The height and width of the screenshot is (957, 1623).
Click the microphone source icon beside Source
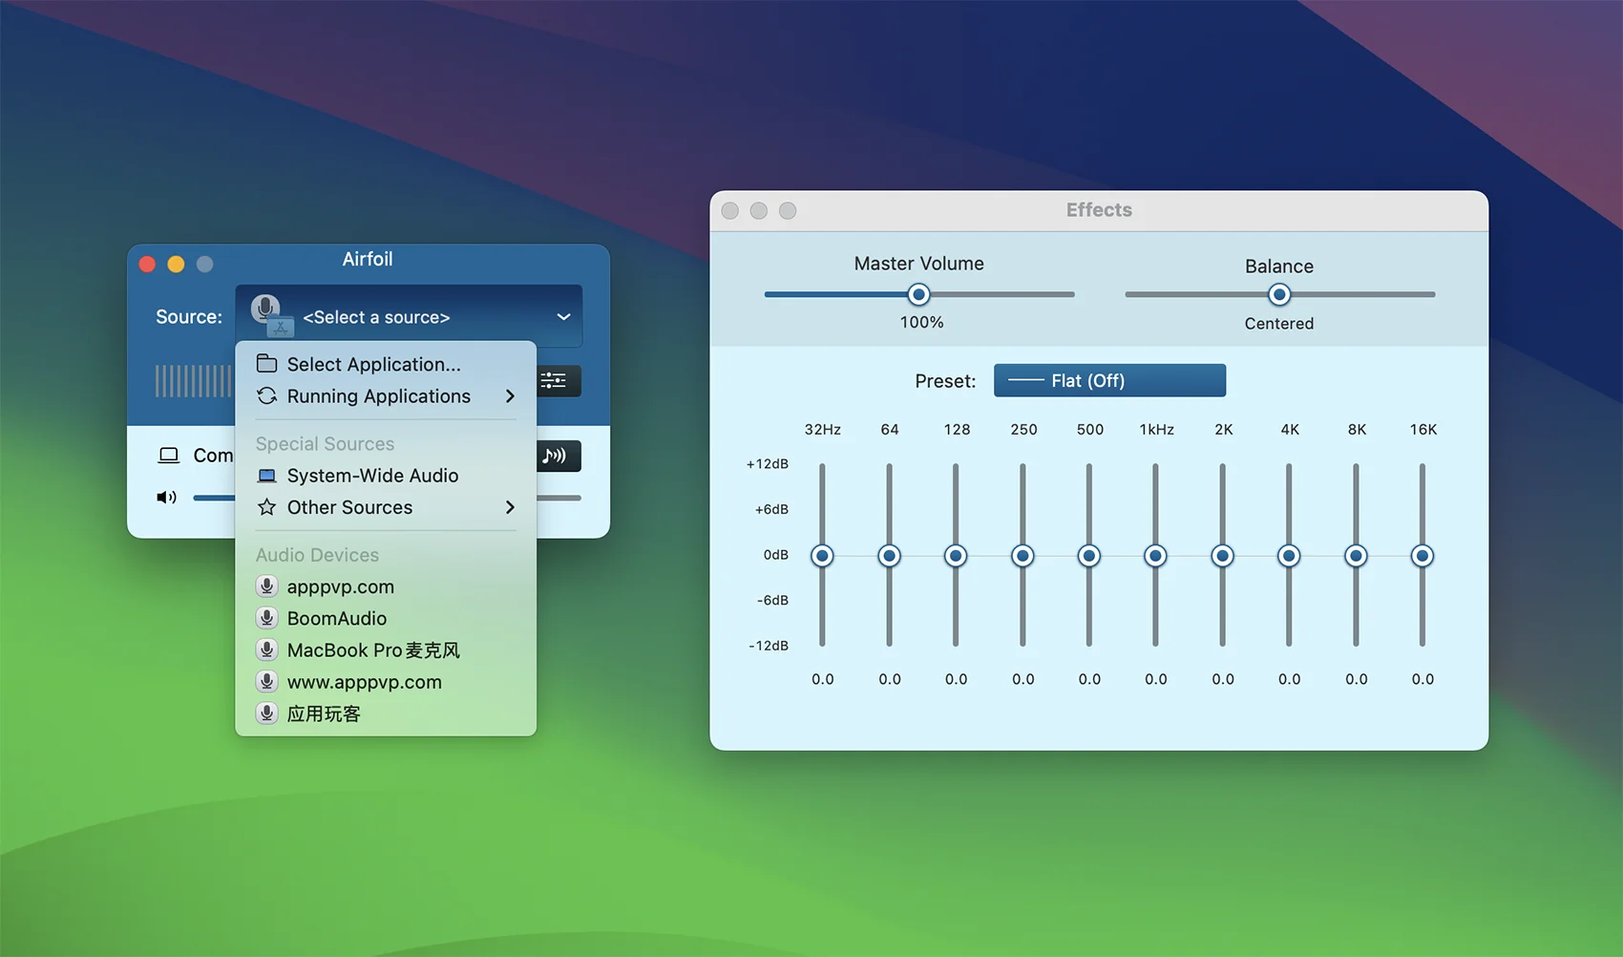[271, 315]
